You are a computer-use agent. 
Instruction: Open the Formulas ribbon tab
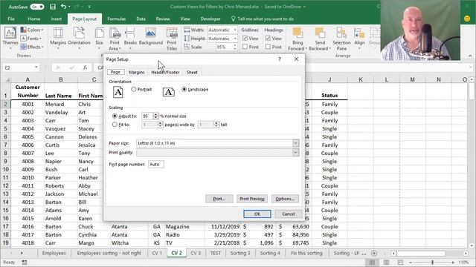(x=117, y=19)
